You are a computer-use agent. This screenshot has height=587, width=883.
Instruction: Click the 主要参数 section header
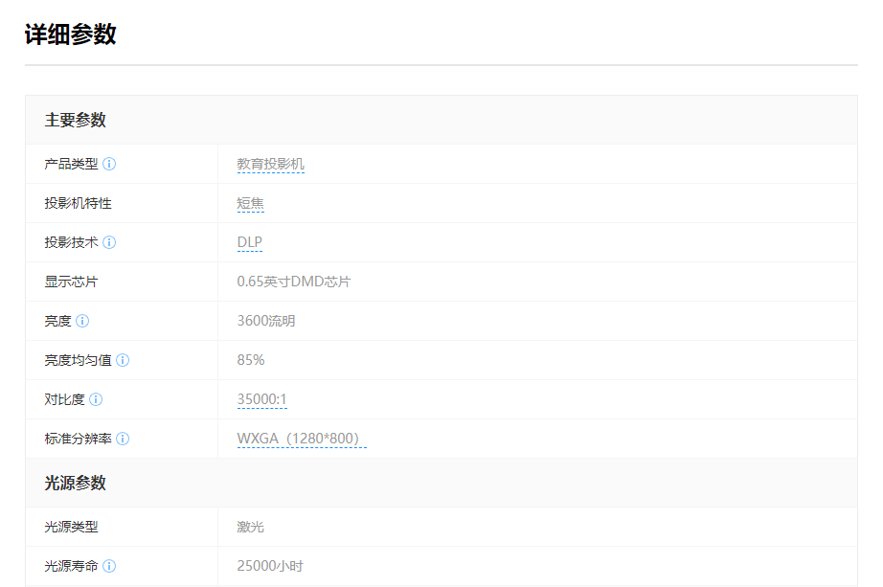point(75,120)
